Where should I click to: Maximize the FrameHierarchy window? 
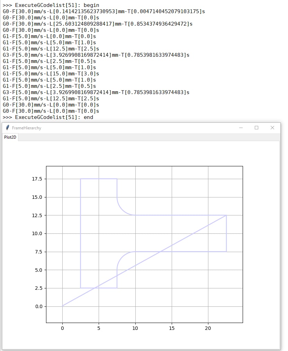[256, 128]
